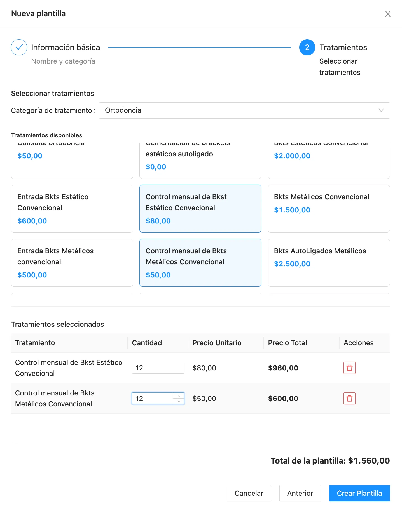Delete the Bkst Estético control row
The width and height of the screenshot is (402, 505).
click(349, 368)
